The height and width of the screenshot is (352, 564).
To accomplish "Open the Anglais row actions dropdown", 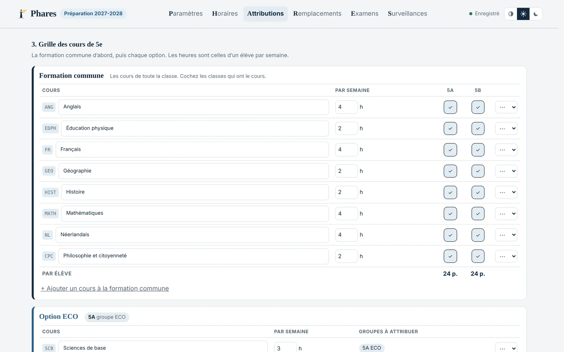I will [x=506, y=107].
